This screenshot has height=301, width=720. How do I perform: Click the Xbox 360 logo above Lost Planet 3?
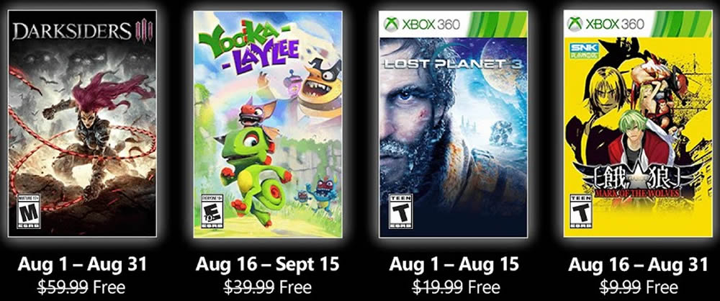click(421, 24)
